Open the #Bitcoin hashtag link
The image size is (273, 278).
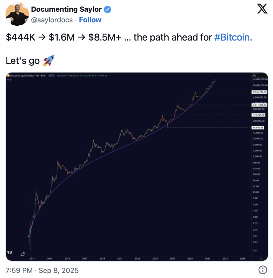point(232,37)
